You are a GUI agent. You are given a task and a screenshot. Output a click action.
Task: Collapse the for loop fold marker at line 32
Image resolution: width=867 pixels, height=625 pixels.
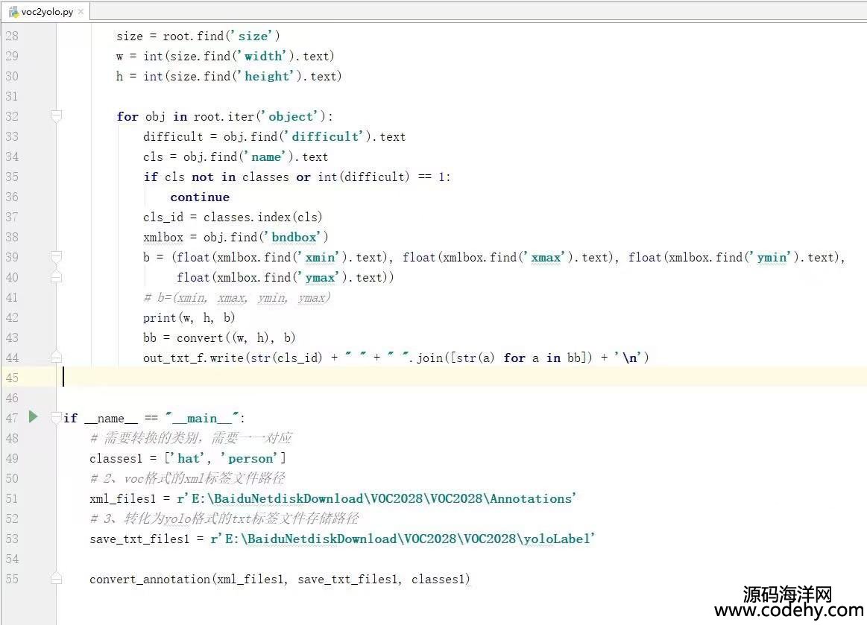point(56,116)
